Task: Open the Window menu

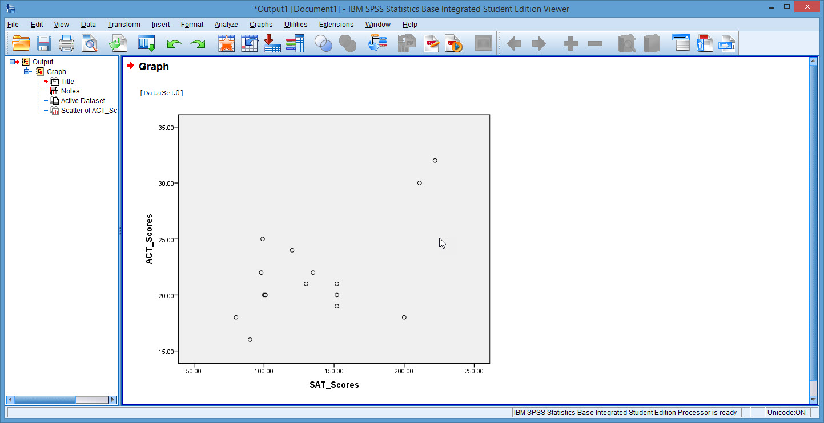Action: click(x=377, y=25)
